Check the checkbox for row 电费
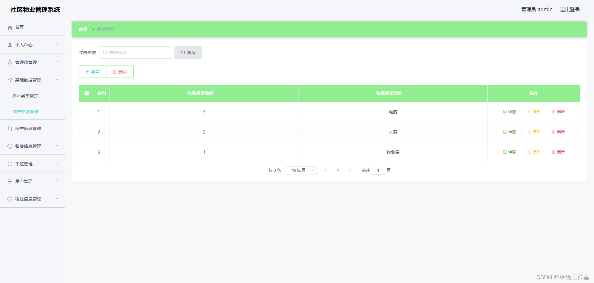Image resolution: width=594 pixels, height=283 pixels. click(86, 112)
